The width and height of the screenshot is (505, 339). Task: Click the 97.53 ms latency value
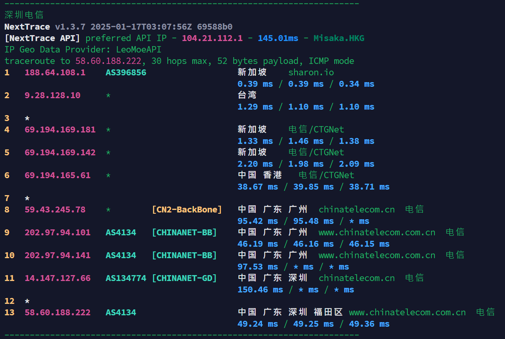click(x=258, y=267)
